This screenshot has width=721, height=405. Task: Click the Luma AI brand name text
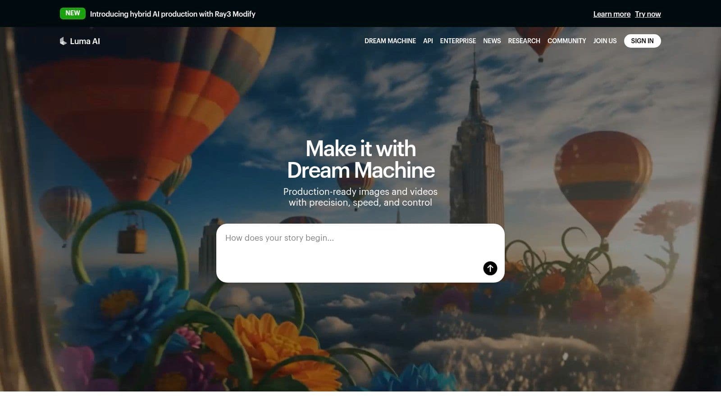(x=85, y=41)
